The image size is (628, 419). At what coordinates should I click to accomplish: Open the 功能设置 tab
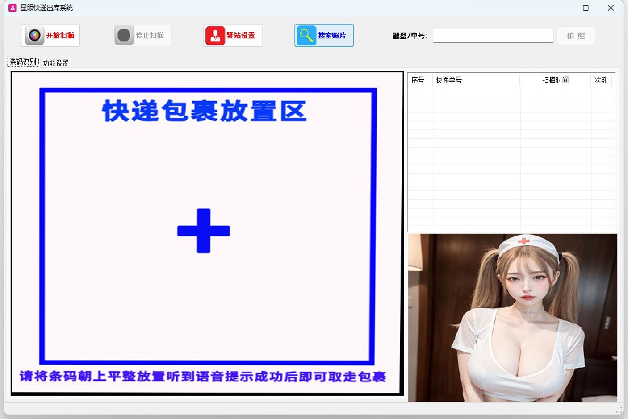click(55, 63)
